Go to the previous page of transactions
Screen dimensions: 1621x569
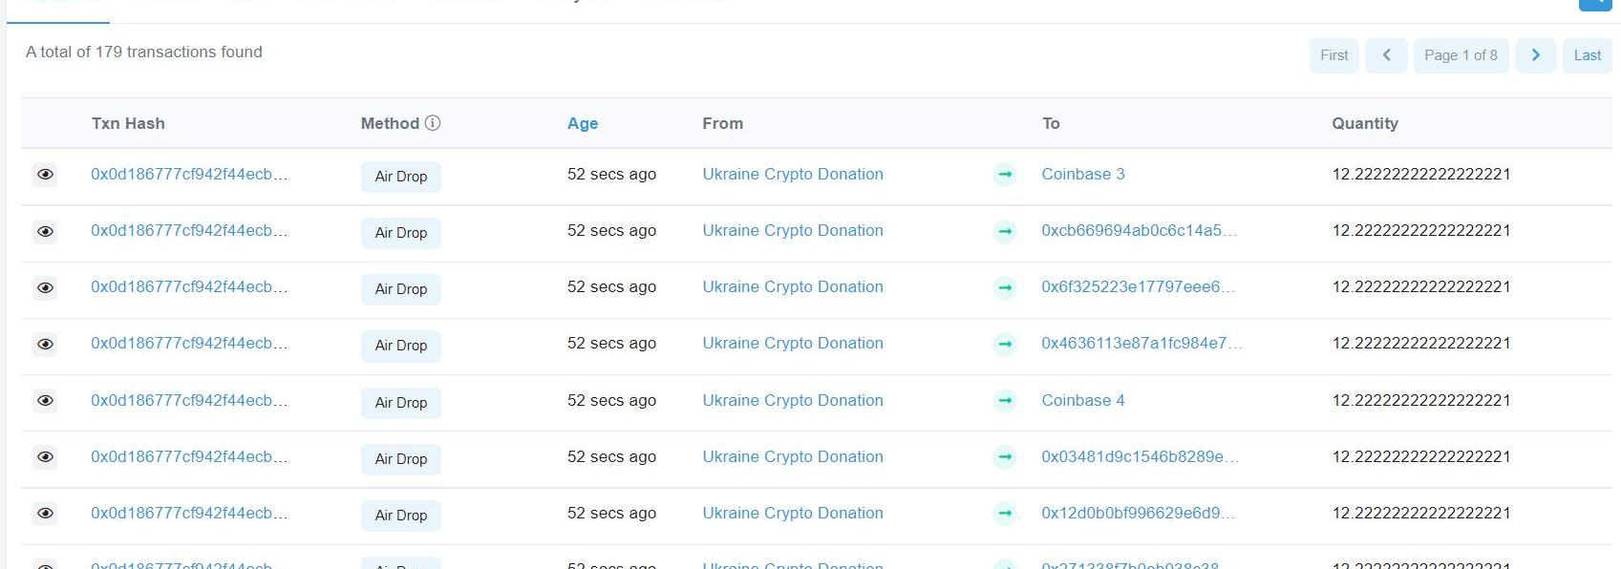(1386, 55)
